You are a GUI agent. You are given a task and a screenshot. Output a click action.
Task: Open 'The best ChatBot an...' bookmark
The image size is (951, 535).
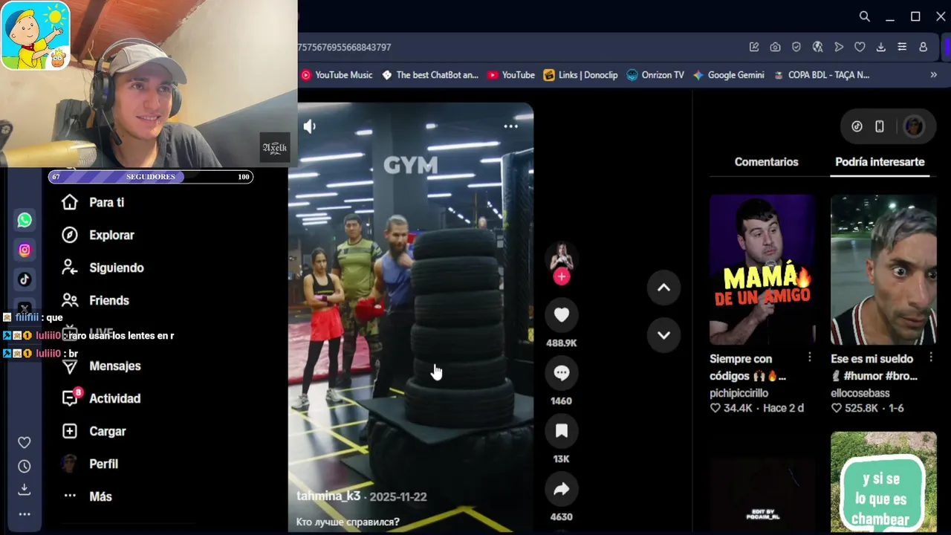click(x=429, y=75)
